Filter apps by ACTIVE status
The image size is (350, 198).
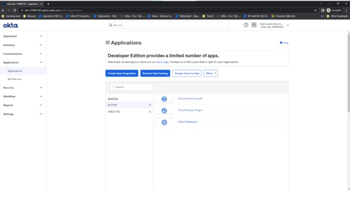(x=129, y=105)
